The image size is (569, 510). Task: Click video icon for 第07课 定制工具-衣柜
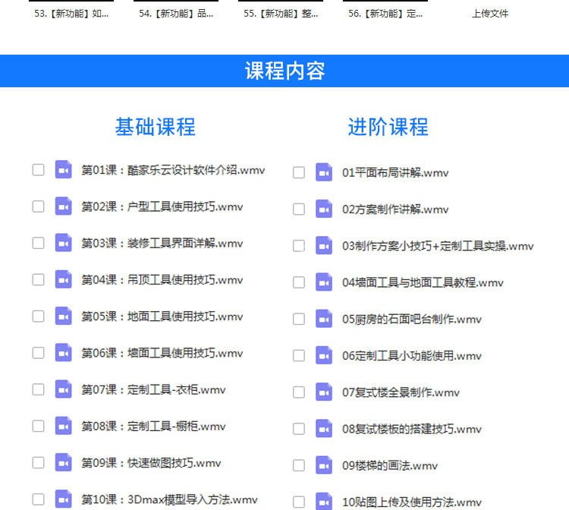click(x=63, y=389)
